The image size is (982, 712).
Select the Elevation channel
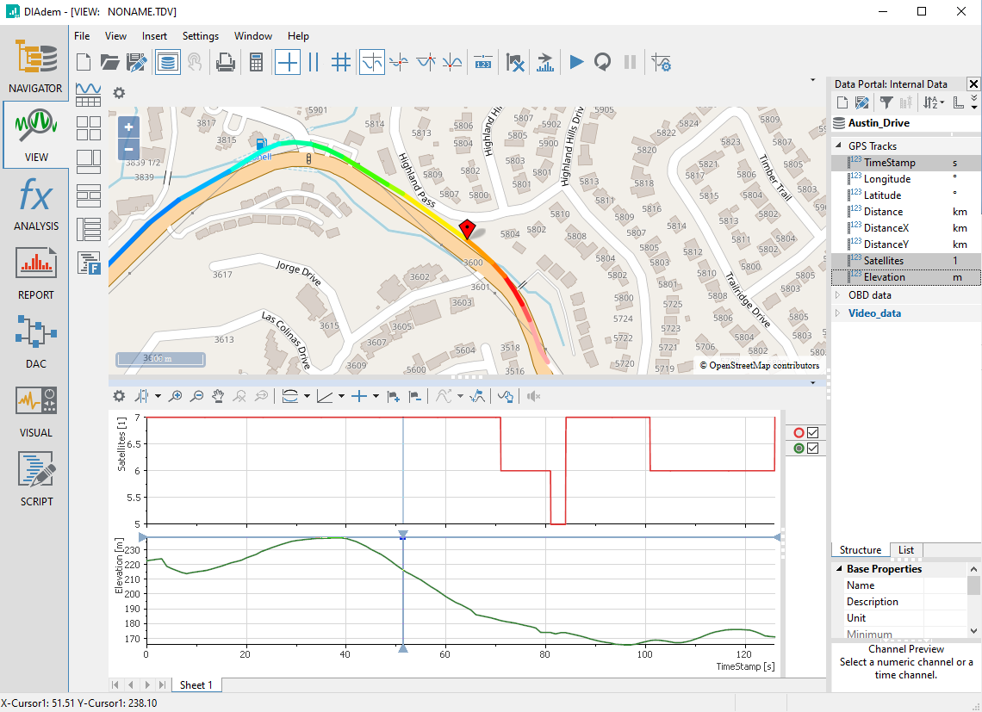tap(884, 277)
